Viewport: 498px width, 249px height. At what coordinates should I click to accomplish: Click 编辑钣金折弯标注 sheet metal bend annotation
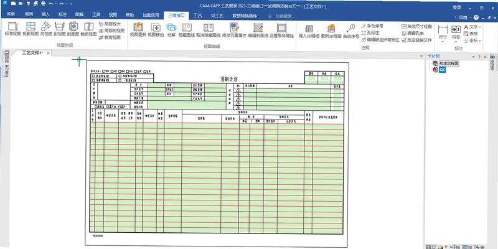[x=380, y=40]
